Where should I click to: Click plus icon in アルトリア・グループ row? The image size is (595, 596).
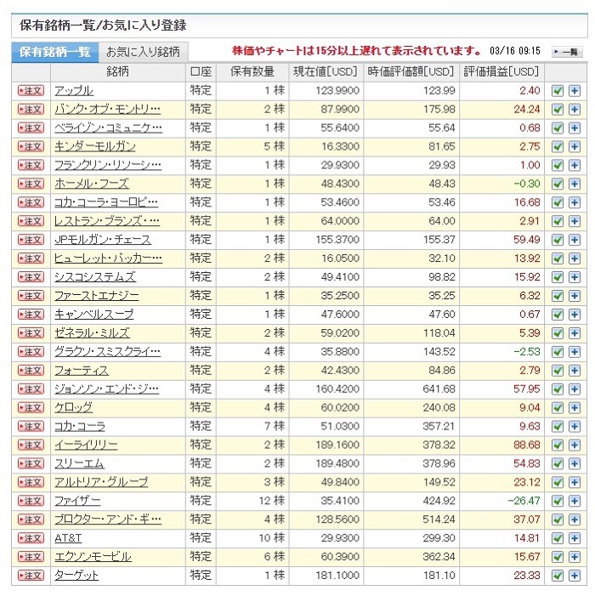(575, 482)
